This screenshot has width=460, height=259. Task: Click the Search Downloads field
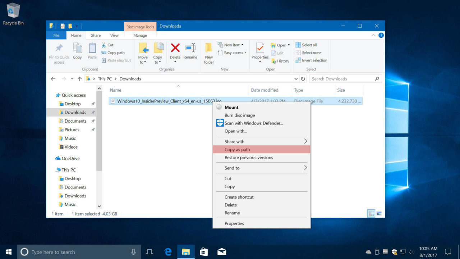[x=345, y=79]
